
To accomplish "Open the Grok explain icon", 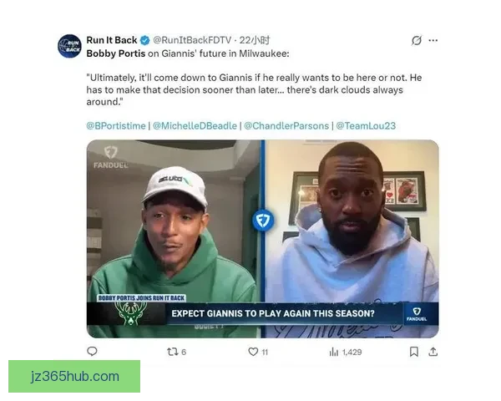I will click(x=417, y=40).
